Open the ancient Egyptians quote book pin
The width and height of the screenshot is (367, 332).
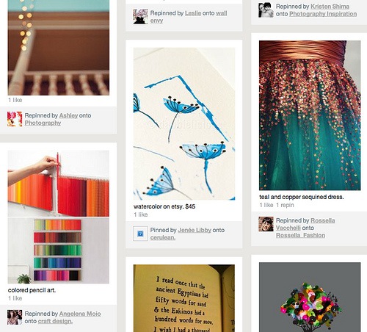click(x=184, y=298)
